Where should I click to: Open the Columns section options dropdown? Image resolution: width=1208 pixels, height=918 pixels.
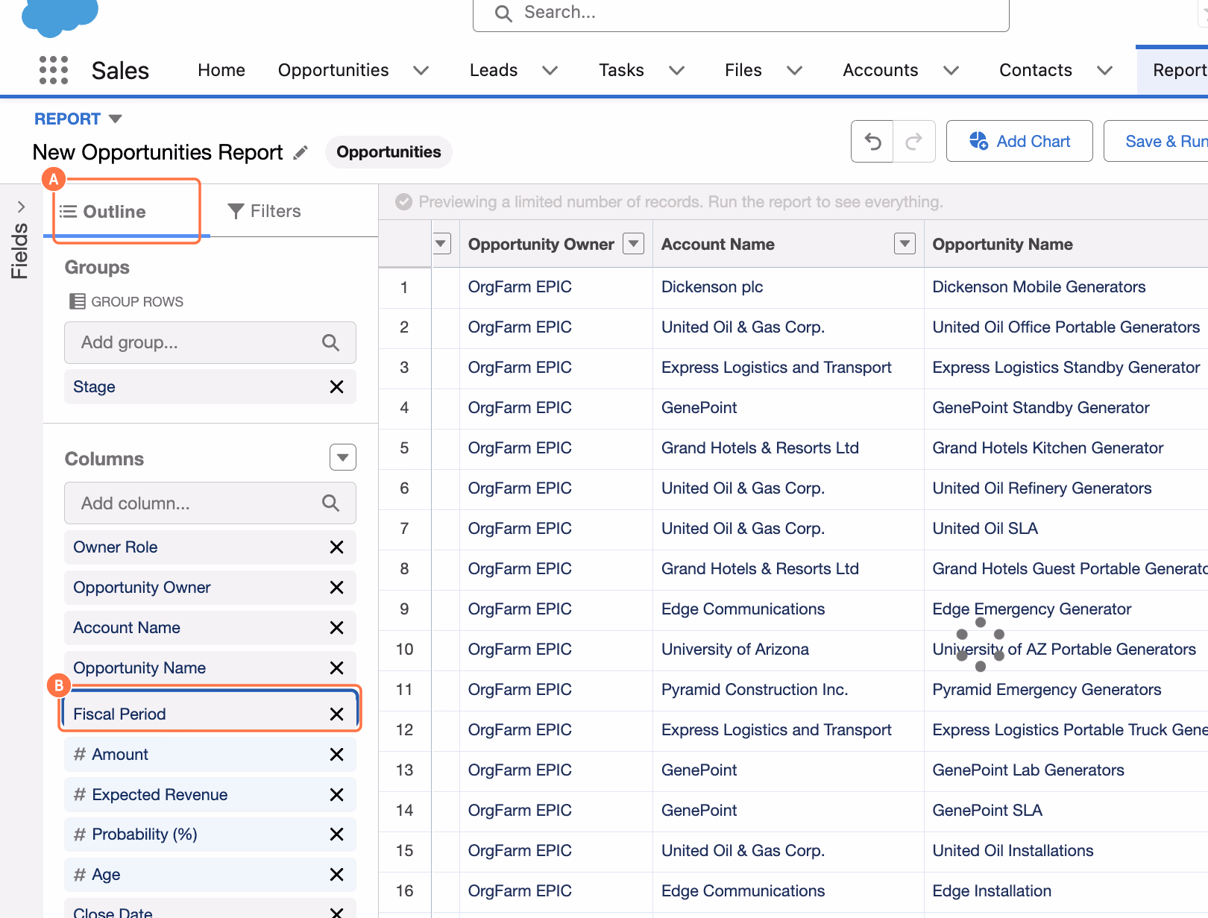[x=343, y=457]
